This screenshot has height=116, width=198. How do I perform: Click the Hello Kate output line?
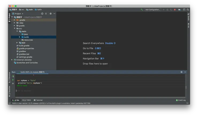[x=22, y=86]
